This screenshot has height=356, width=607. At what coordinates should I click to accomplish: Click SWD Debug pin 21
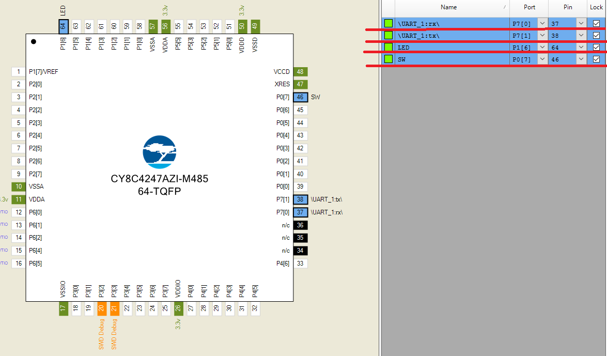114,308
